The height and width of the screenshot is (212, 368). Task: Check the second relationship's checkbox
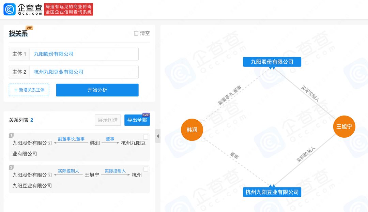pos(145,169)
